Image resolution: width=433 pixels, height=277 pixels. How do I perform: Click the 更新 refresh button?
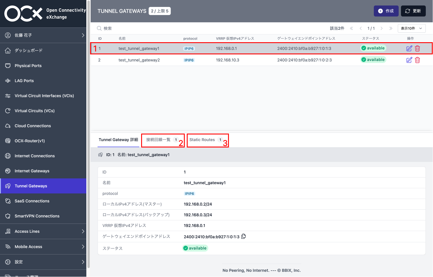[x=413, y=11]
